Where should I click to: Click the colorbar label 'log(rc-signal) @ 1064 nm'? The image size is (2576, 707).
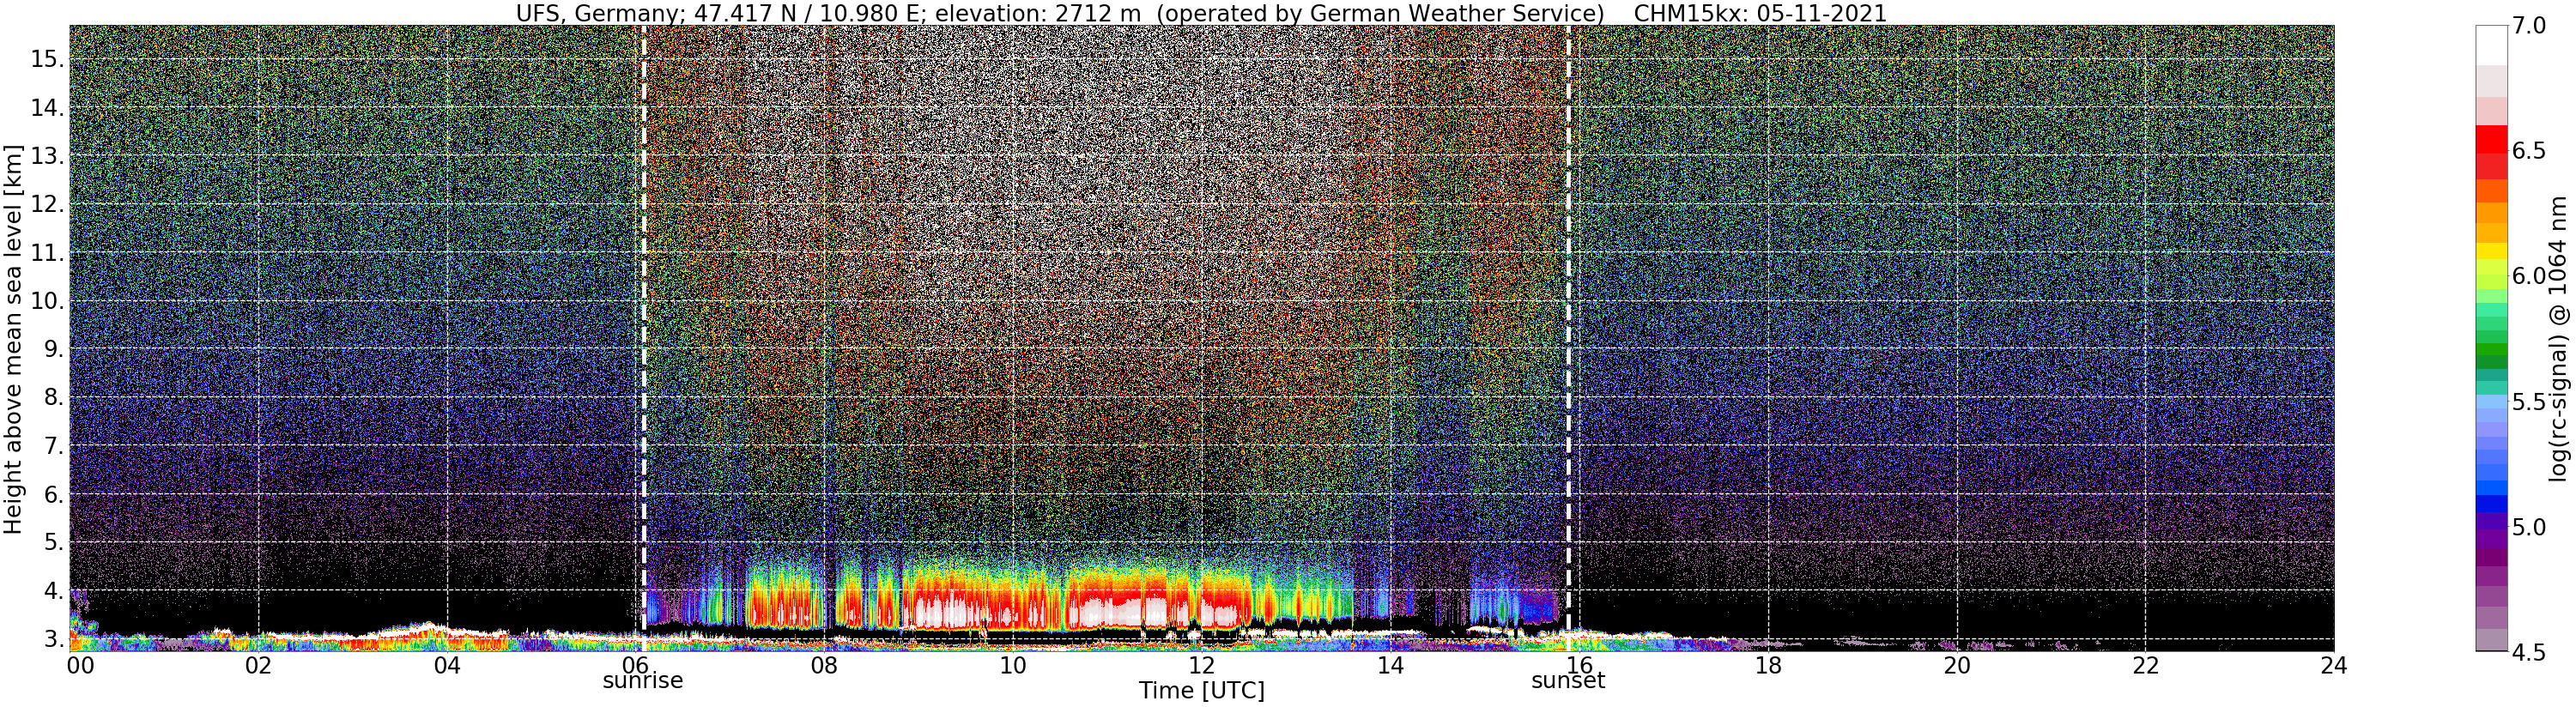(x=2560, y=338)
